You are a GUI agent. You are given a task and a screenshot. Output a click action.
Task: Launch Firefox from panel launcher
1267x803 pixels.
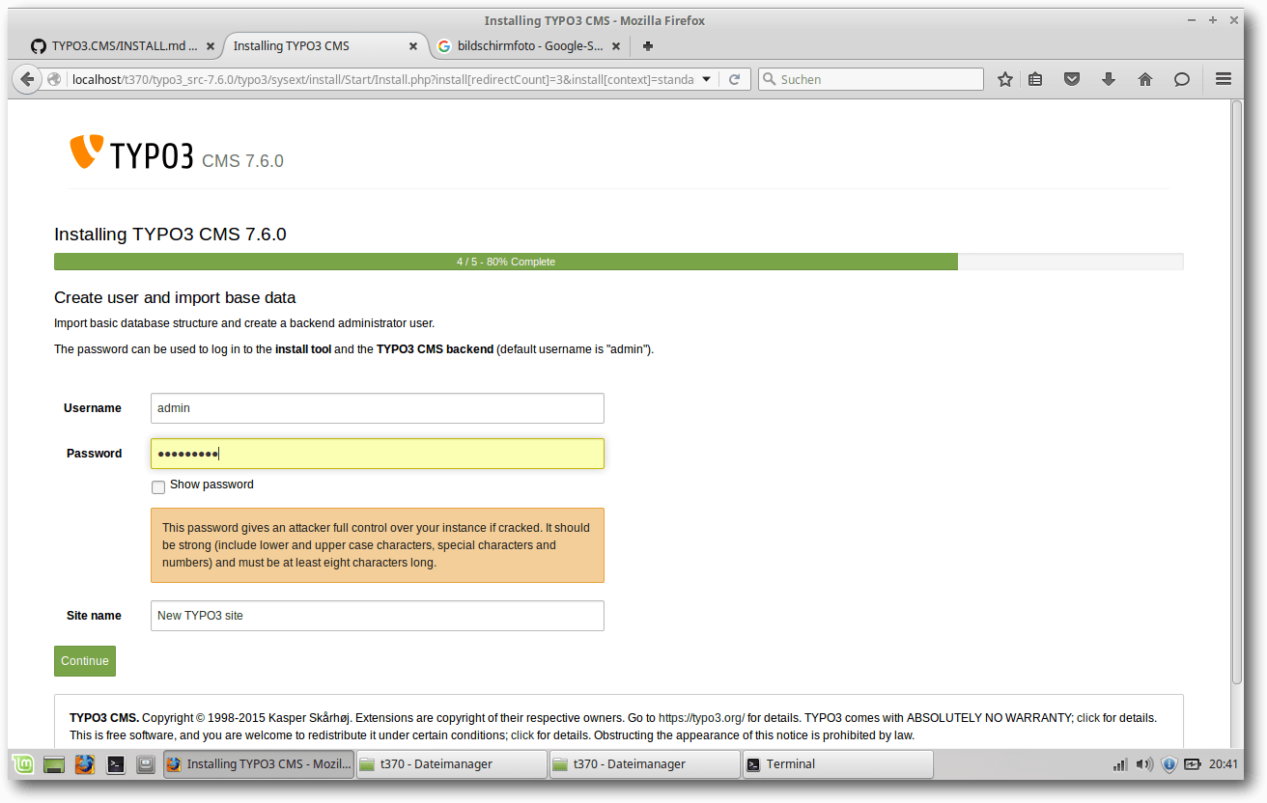(x=85, y=764)
